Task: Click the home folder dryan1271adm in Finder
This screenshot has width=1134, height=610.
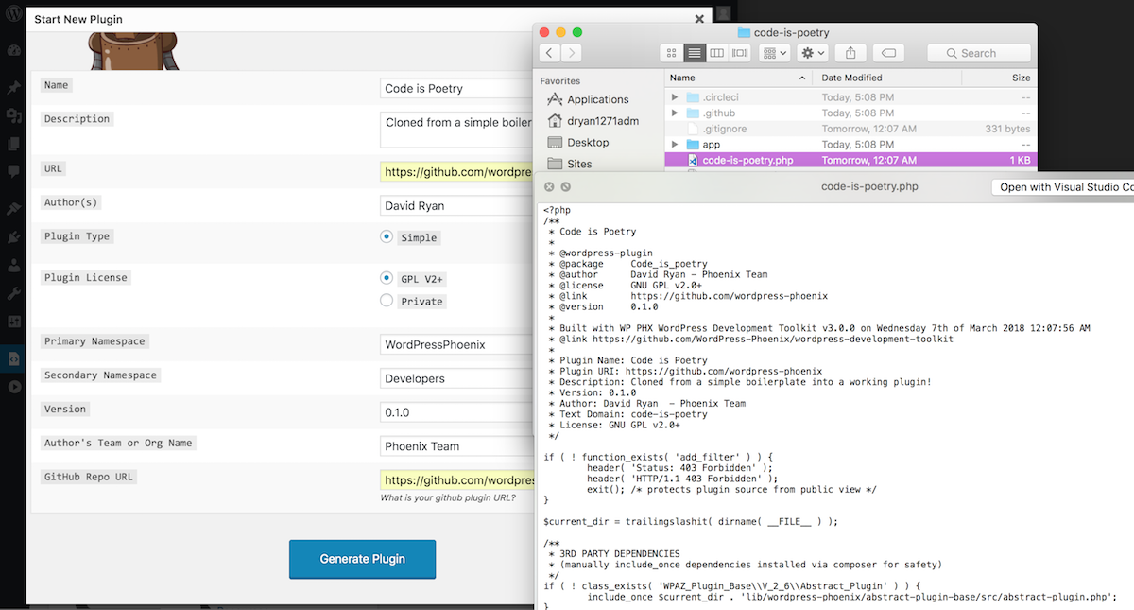Action: (x=555, y=121)
